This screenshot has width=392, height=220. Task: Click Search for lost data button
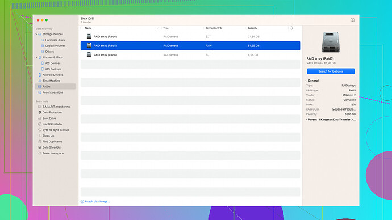331,71
